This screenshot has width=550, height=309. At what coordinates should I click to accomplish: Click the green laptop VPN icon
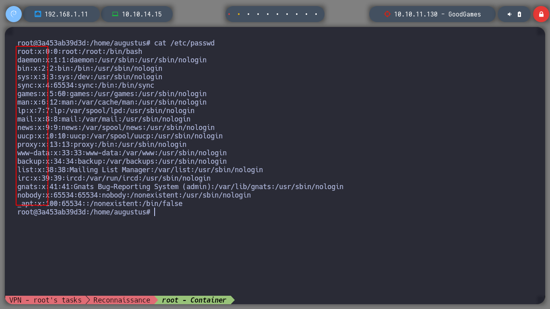click(115, 14)
